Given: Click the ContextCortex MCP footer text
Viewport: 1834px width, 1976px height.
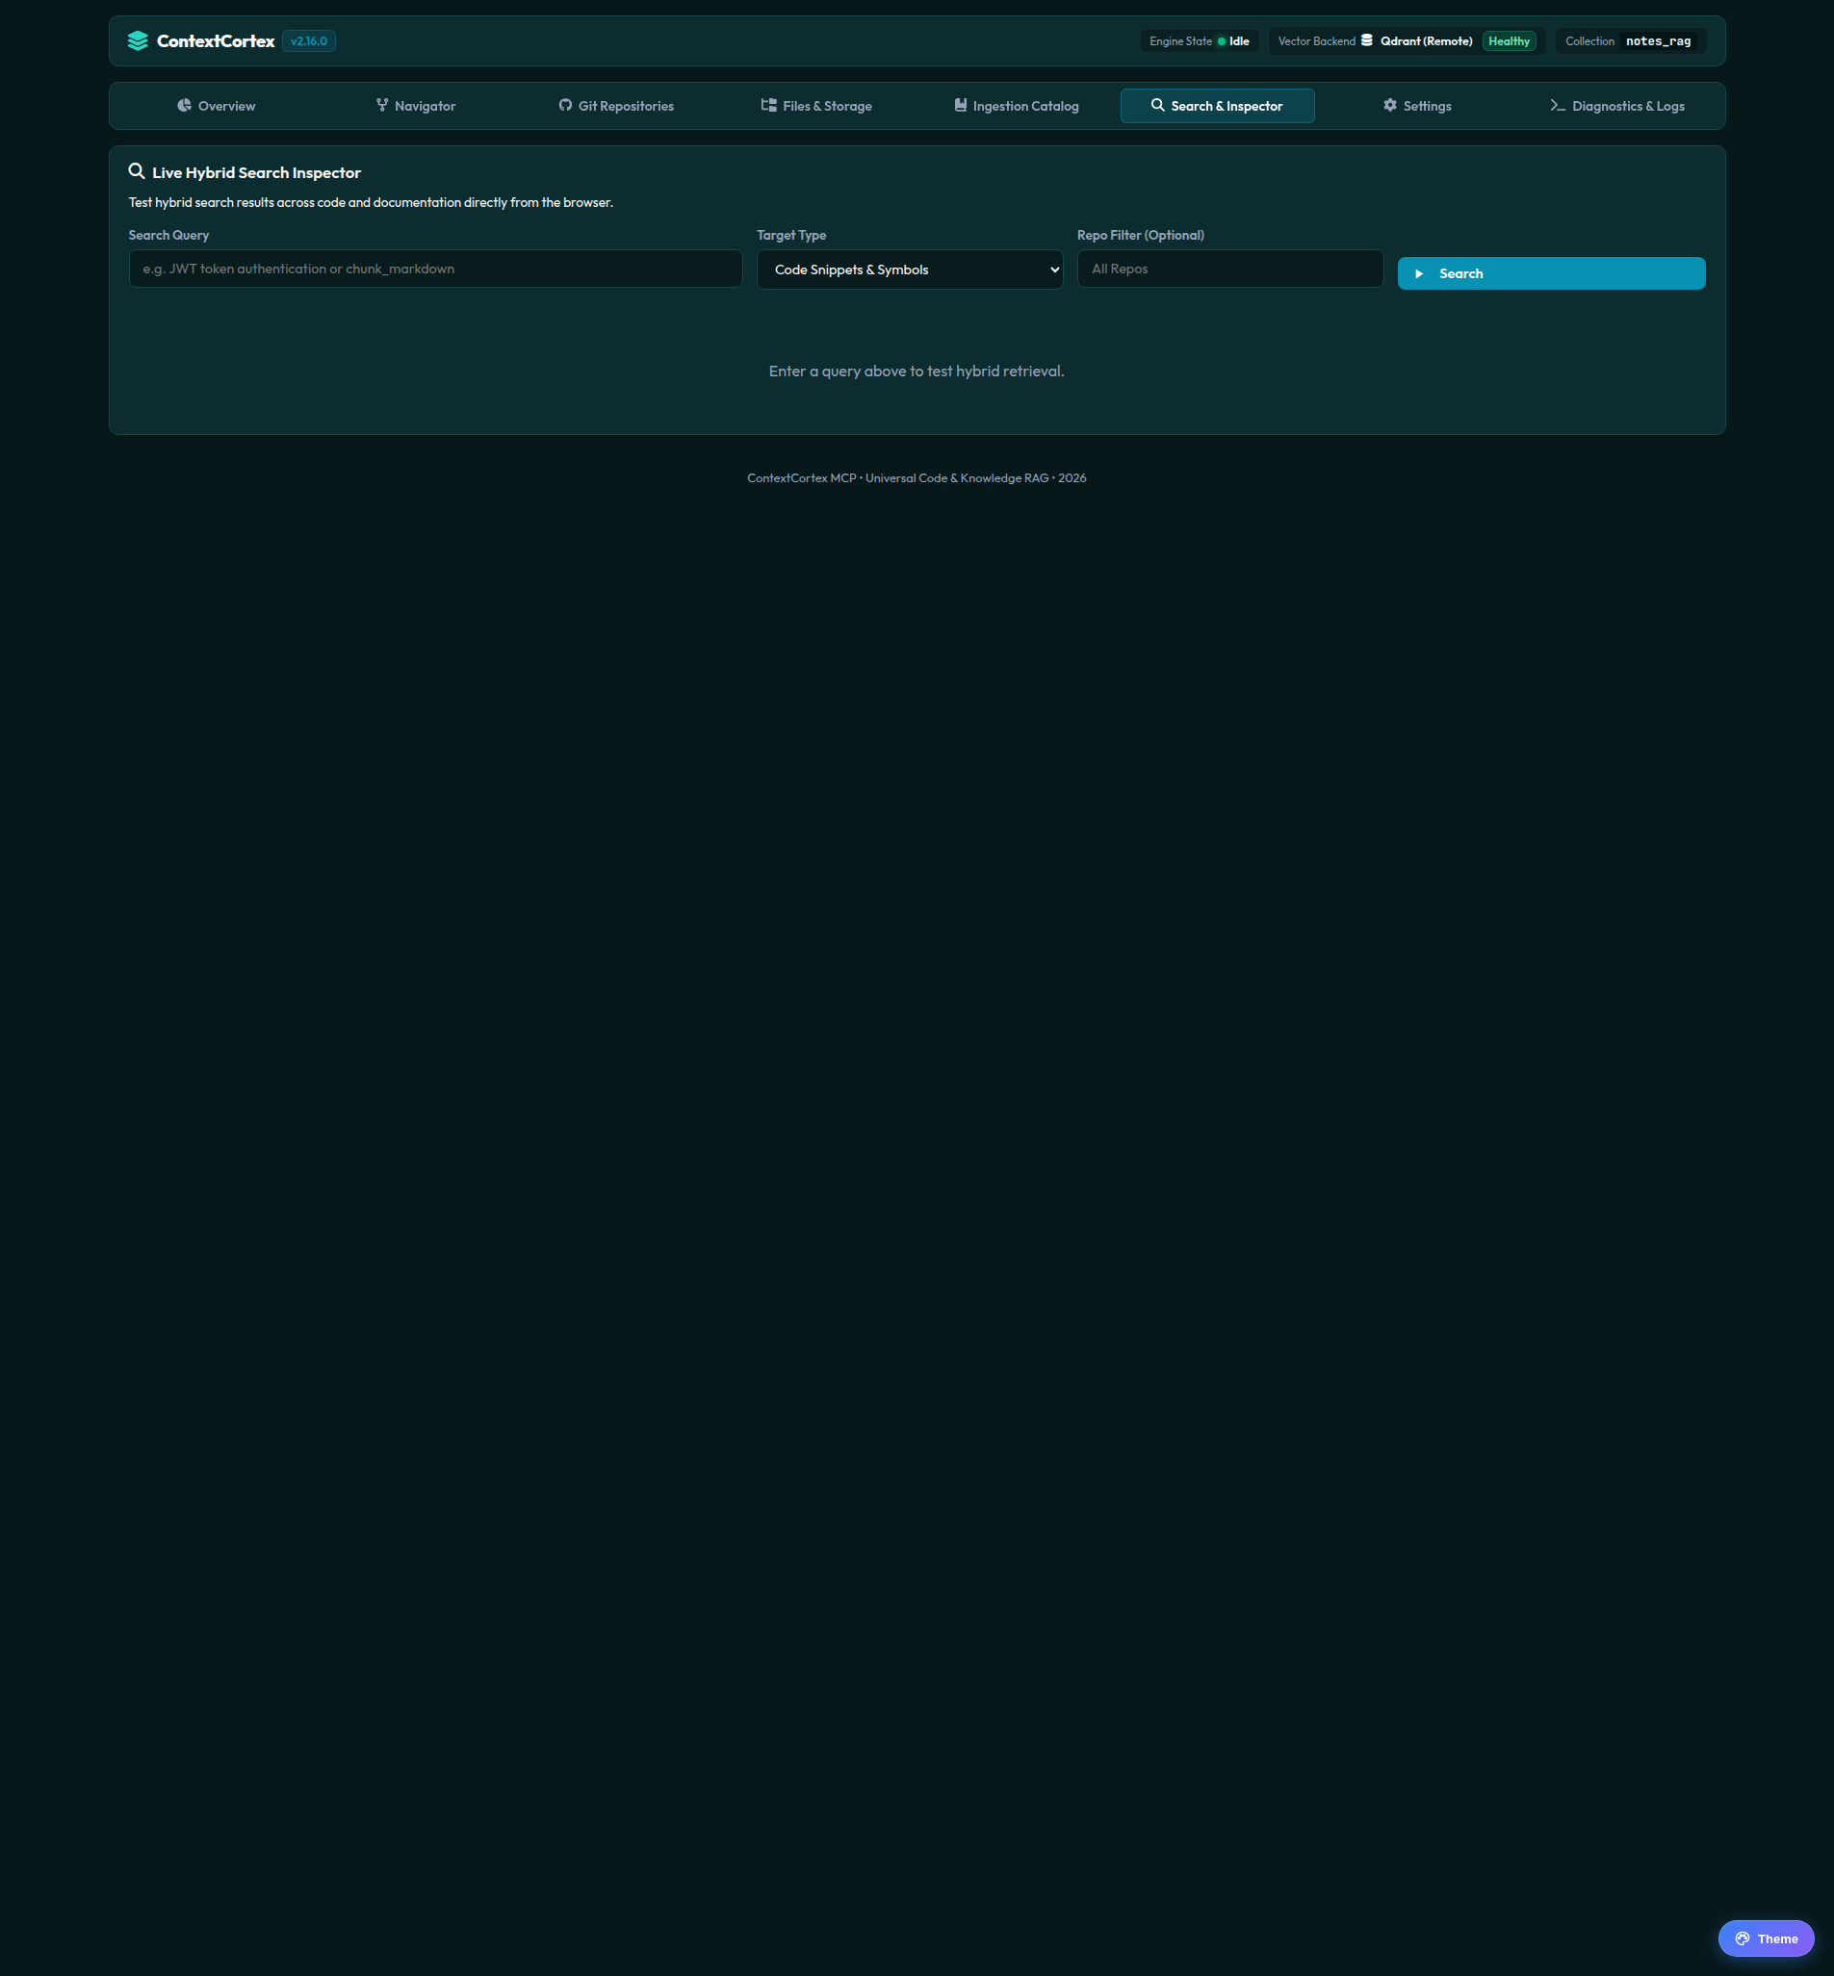Looking at the screenshot, I should click(916, 478).
